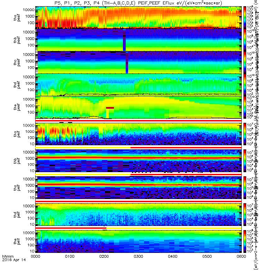
Task: Click the "thb peif" panel label
Action: click(x=17, y=161)
